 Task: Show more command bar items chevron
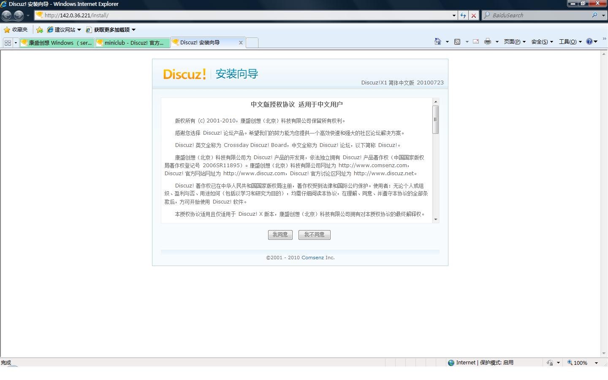click(604, 39)
